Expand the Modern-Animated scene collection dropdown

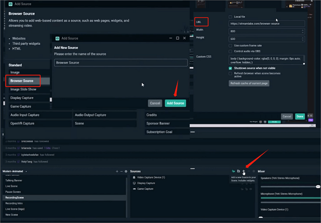(26, 171)
